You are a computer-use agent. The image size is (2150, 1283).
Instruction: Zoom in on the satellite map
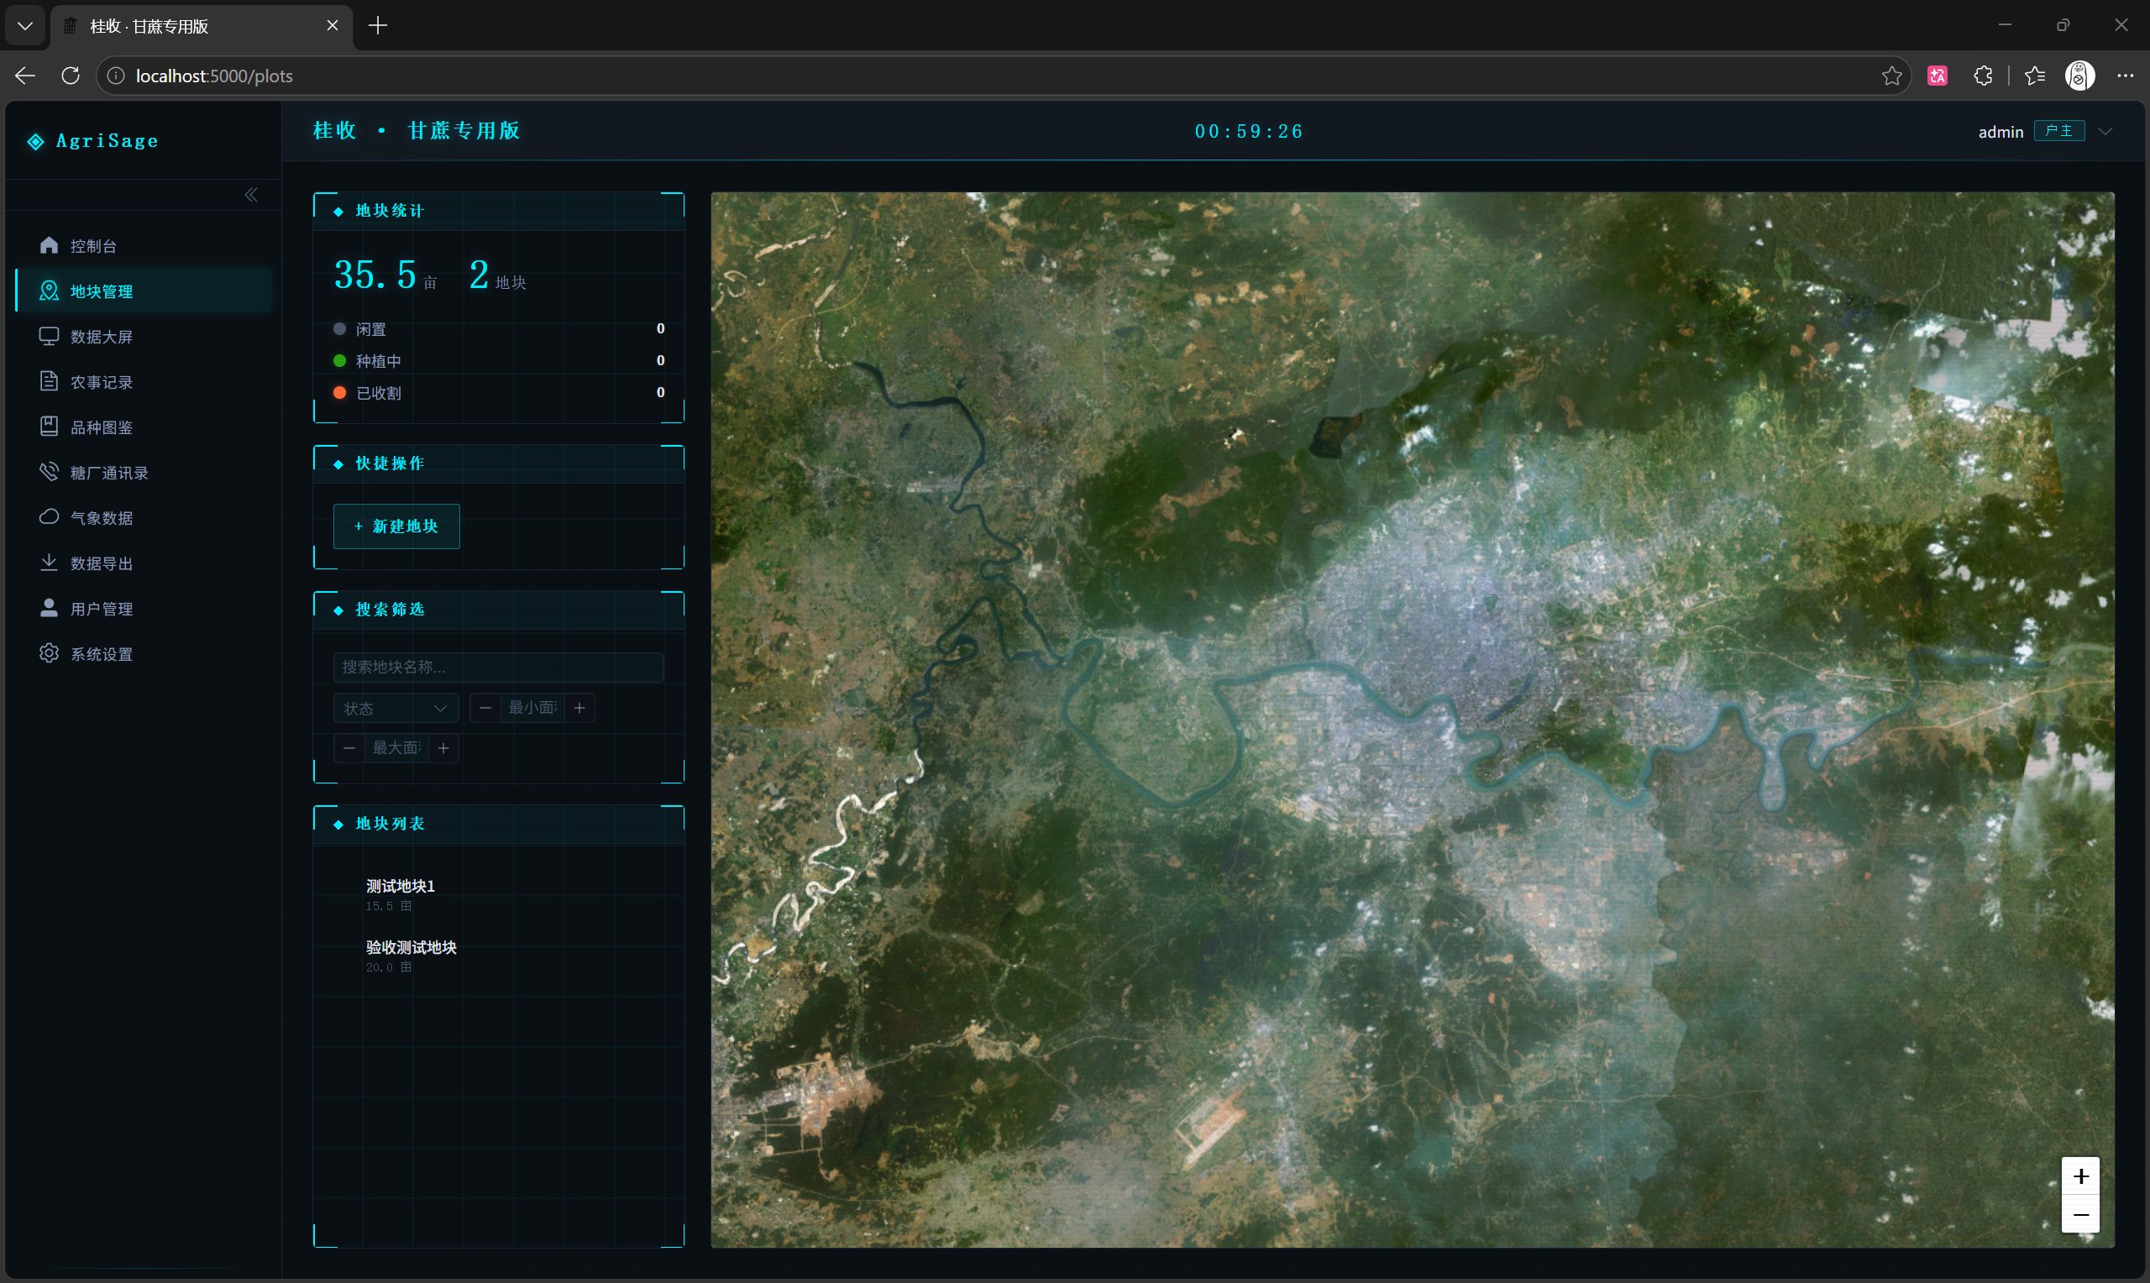(2080, 1176)
